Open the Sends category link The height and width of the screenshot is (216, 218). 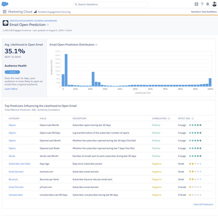pyautogui.click(x=12, y=156)
